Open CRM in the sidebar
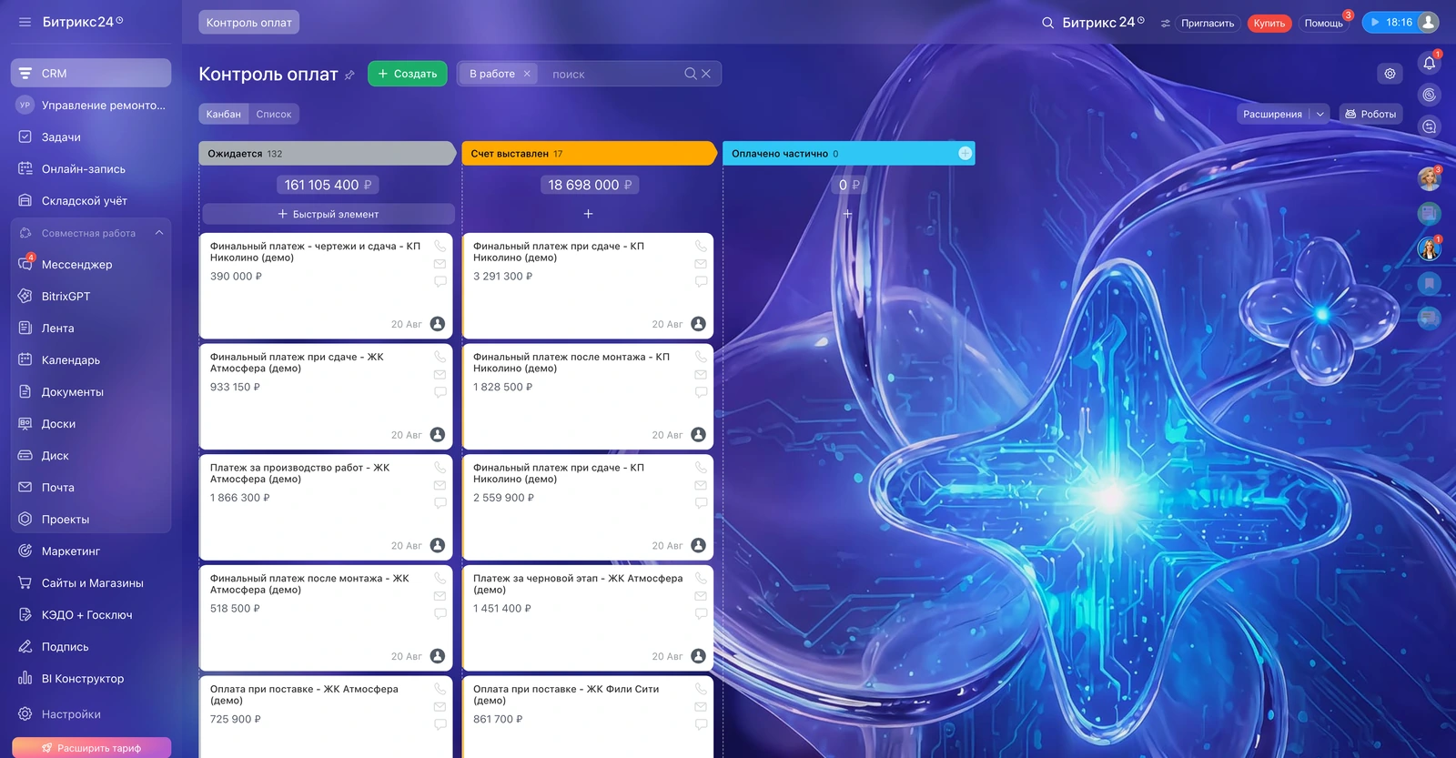The width and height of the screenshot is (1456, 758). click(x=91, y=74)
